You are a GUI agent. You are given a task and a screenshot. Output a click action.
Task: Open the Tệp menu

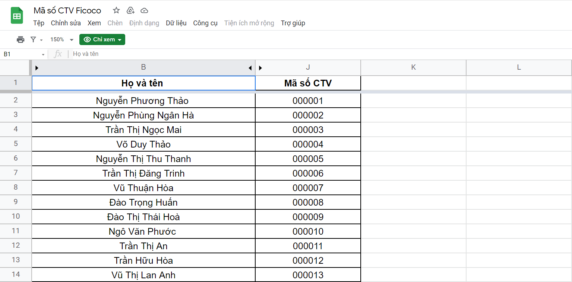(x=39, y=23)
